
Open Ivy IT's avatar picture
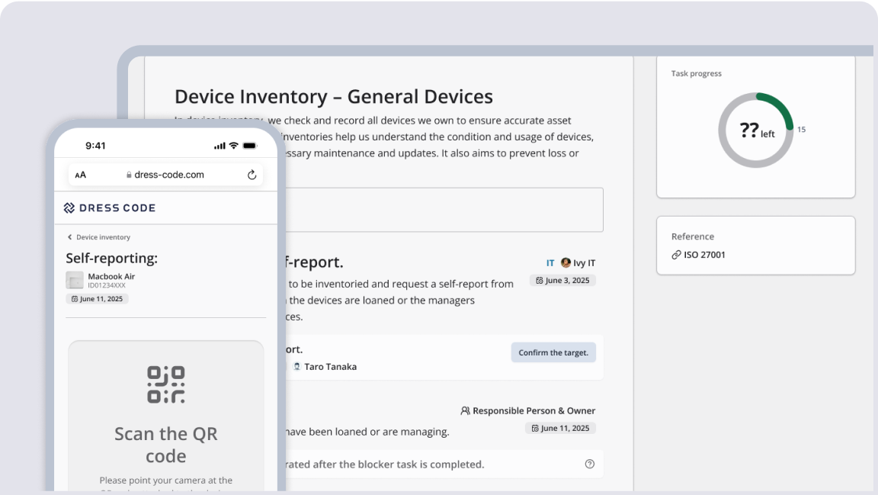point(566,262)
